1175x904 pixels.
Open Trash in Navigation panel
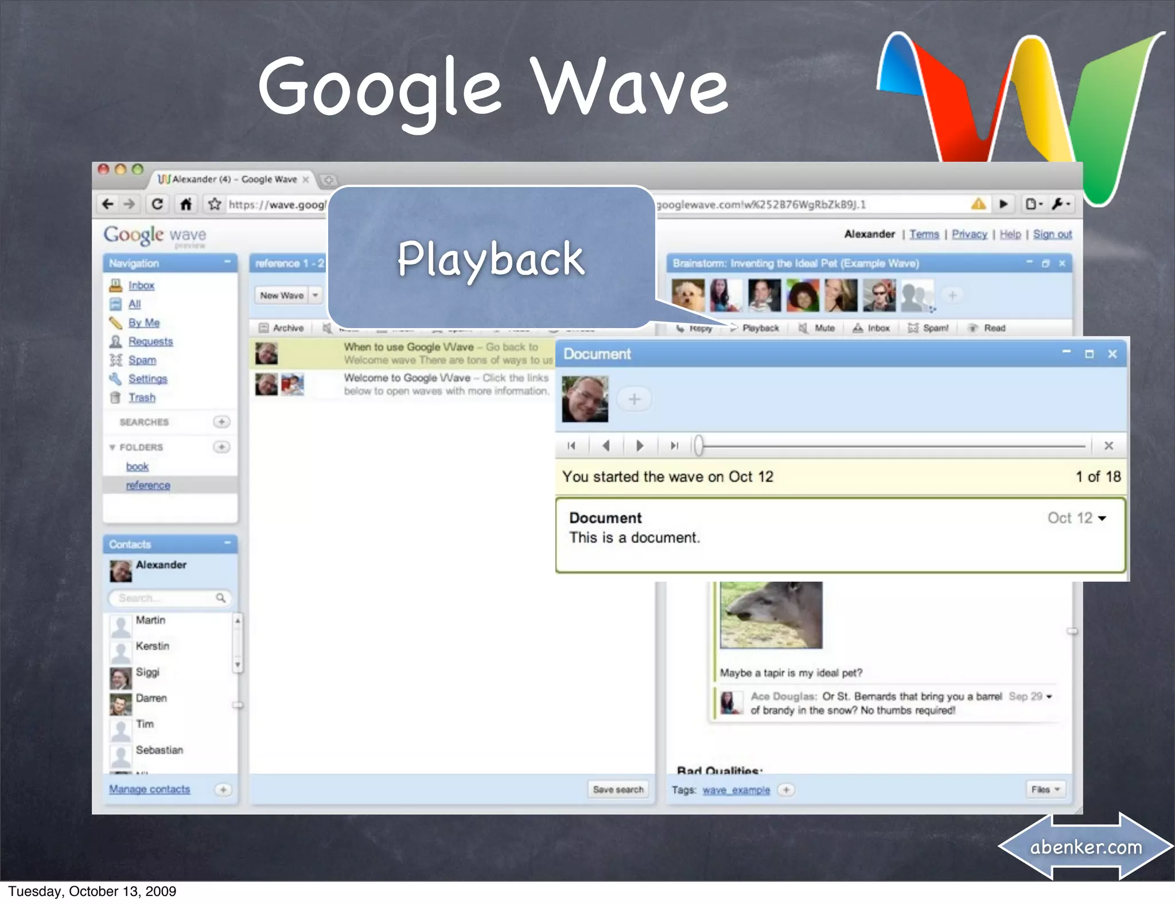point(142,398)
